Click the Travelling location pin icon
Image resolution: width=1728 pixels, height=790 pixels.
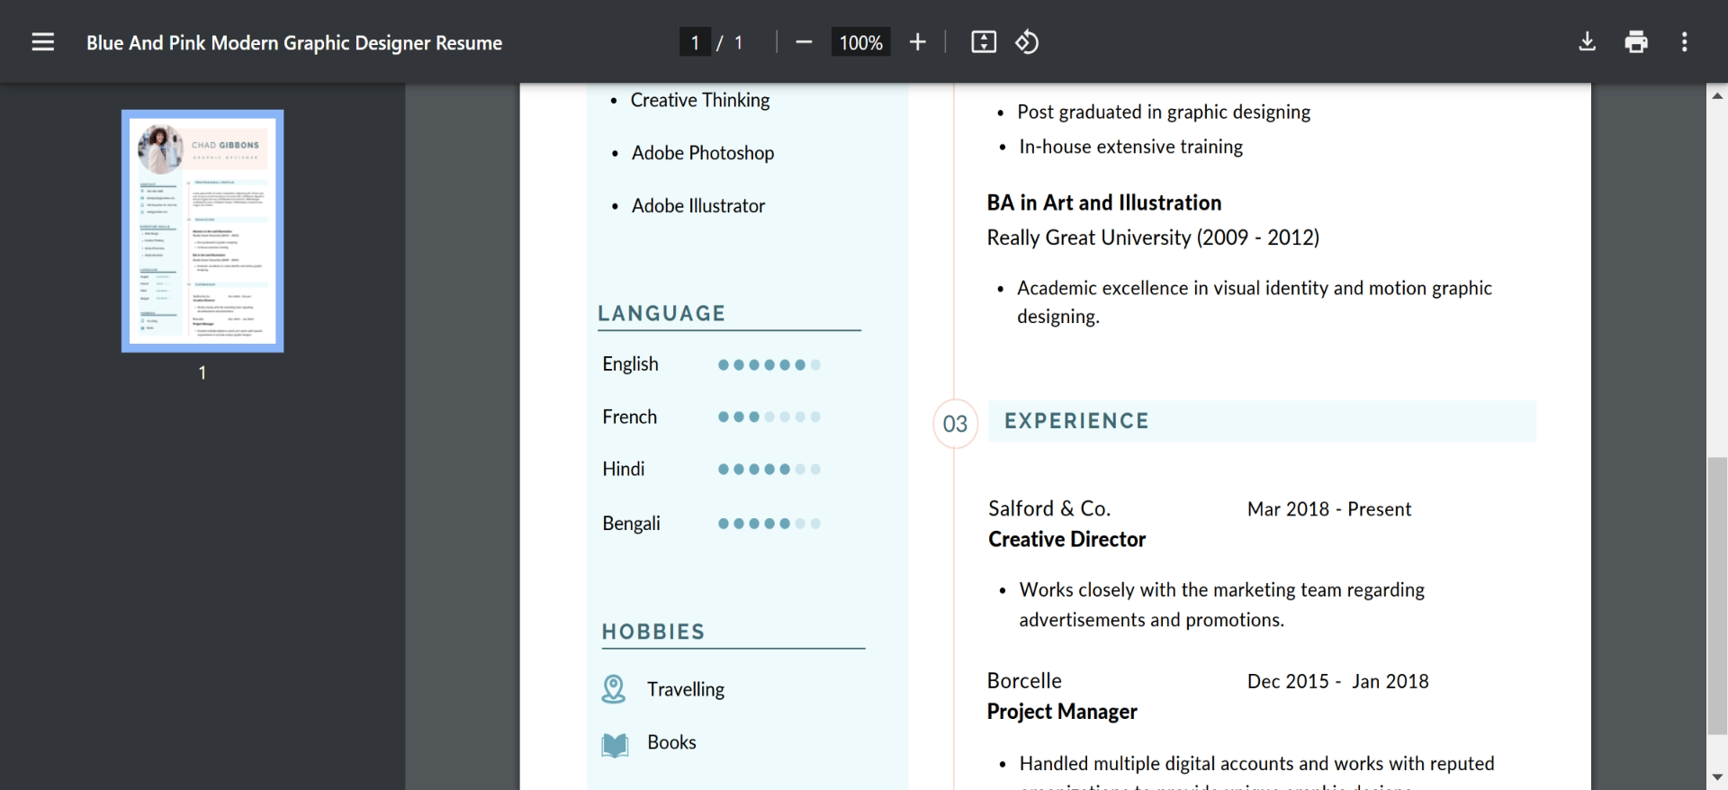click(x=614, y=689)
